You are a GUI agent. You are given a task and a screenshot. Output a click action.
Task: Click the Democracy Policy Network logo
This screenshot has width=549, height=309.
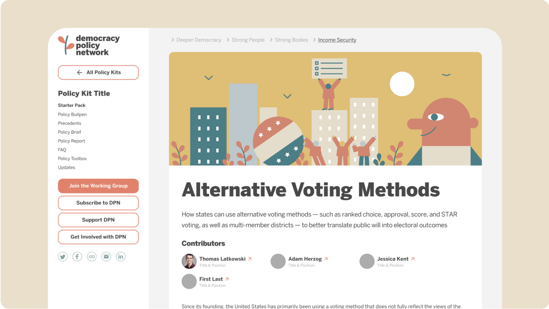click(x=89, y=45)
